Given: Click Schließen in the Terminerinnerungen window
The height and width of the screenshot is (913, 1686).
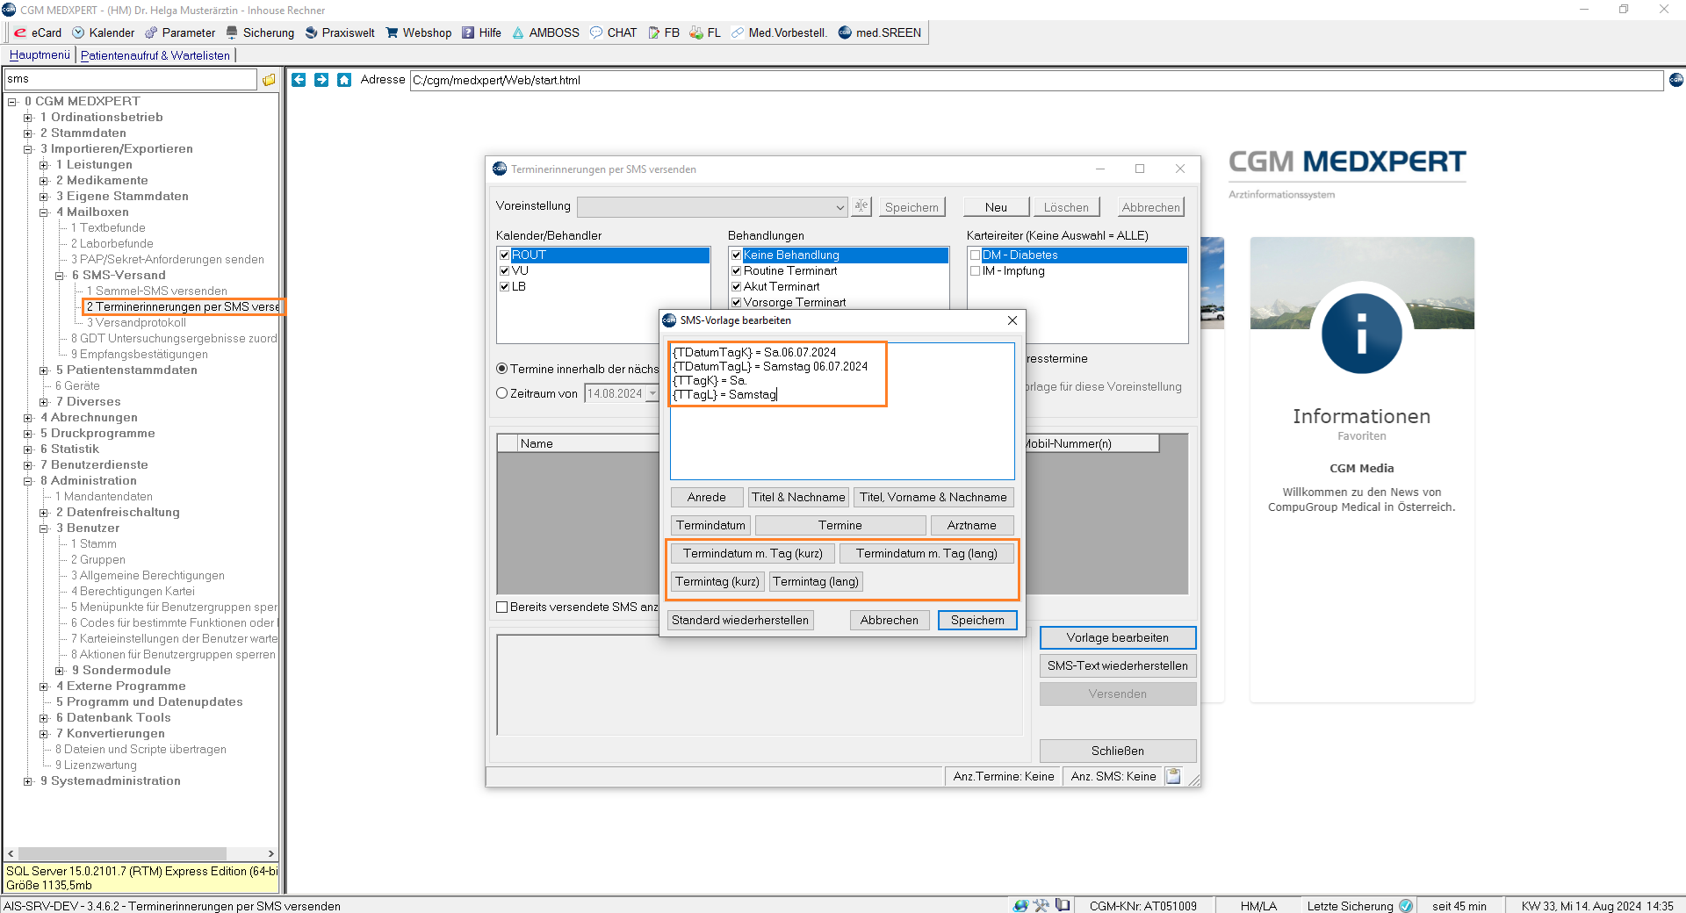Looking at the screenshot, I should (1117, 751).
